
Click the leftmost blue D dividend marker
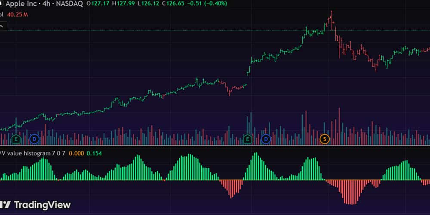pyautogui.click(x=34, y=139)
